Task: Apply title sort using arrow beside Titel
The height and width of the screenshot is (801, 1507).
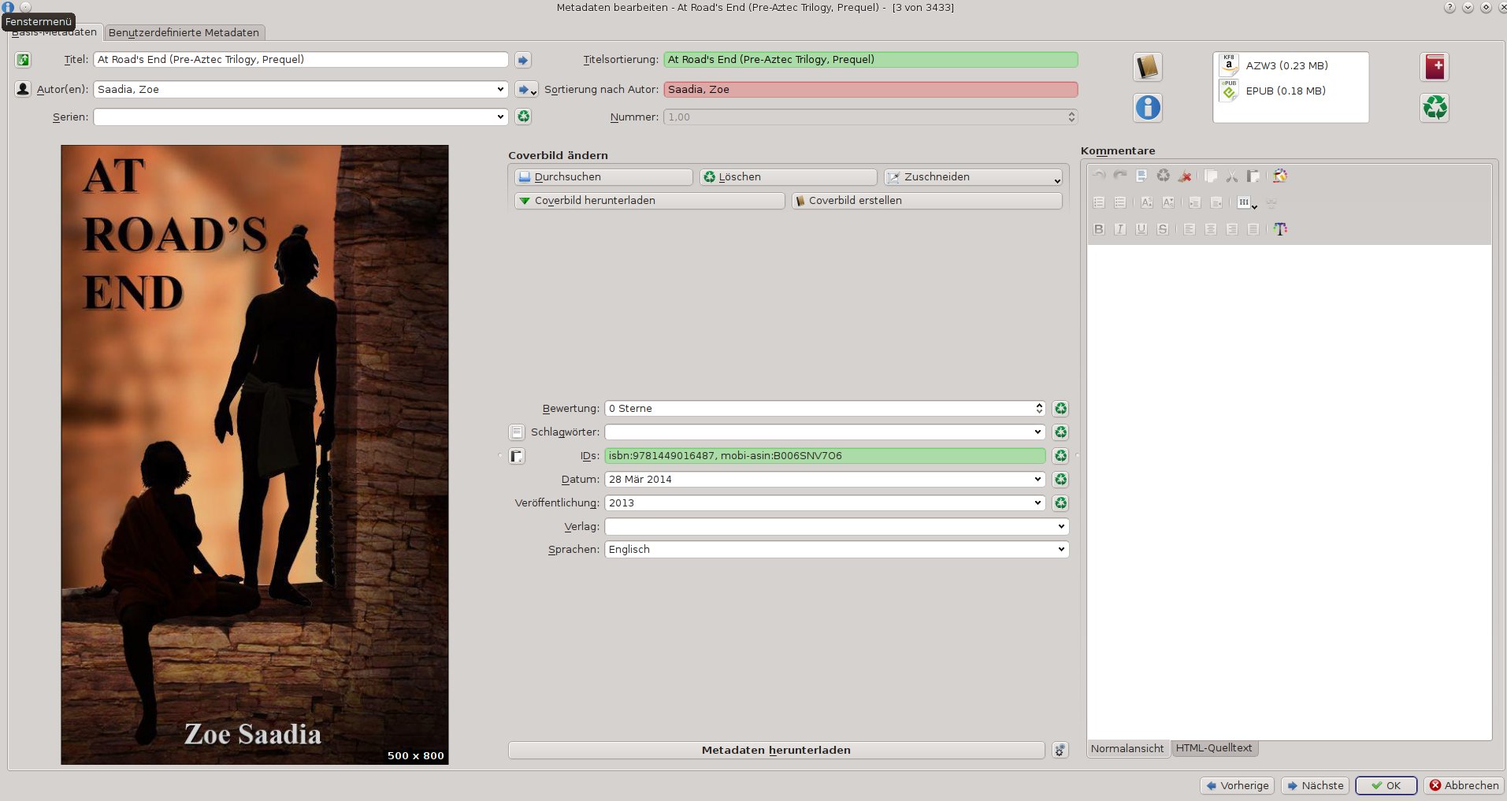Action: [x=523, y=60]
